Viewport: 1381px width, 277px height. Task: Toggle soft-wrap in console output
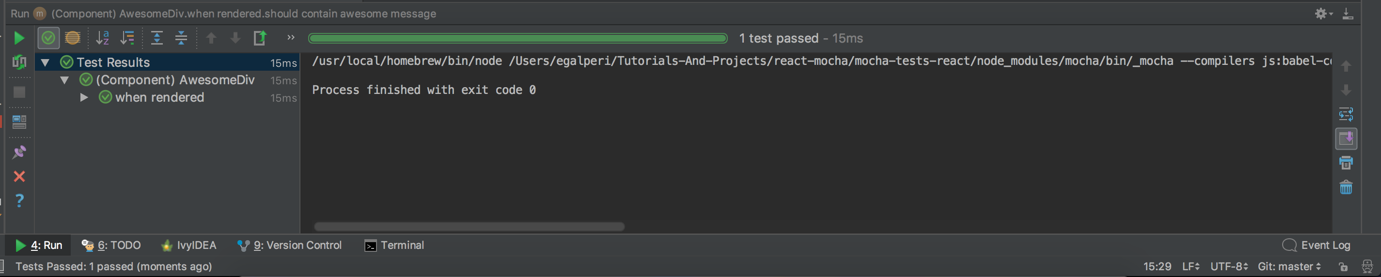click(1346, 114)
